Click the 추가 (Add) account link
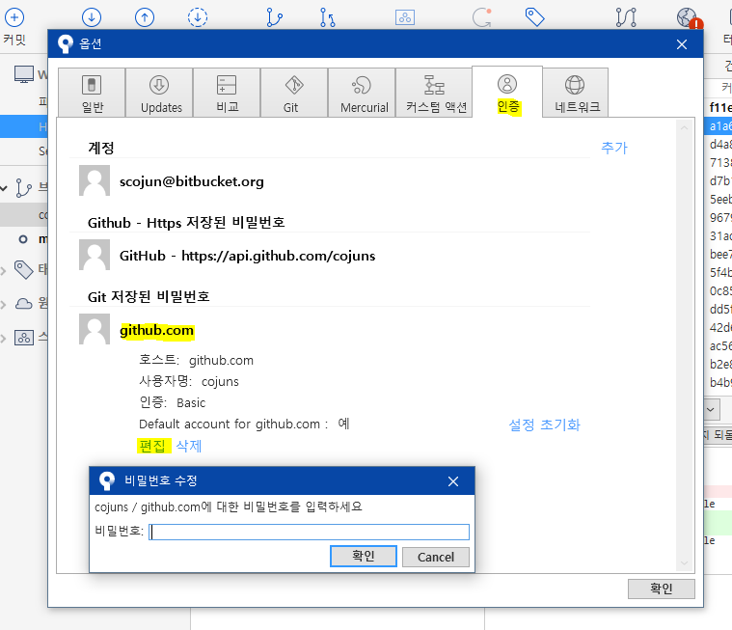The width and height of the screenshot is (732, 630). click(x=614, y=148)
